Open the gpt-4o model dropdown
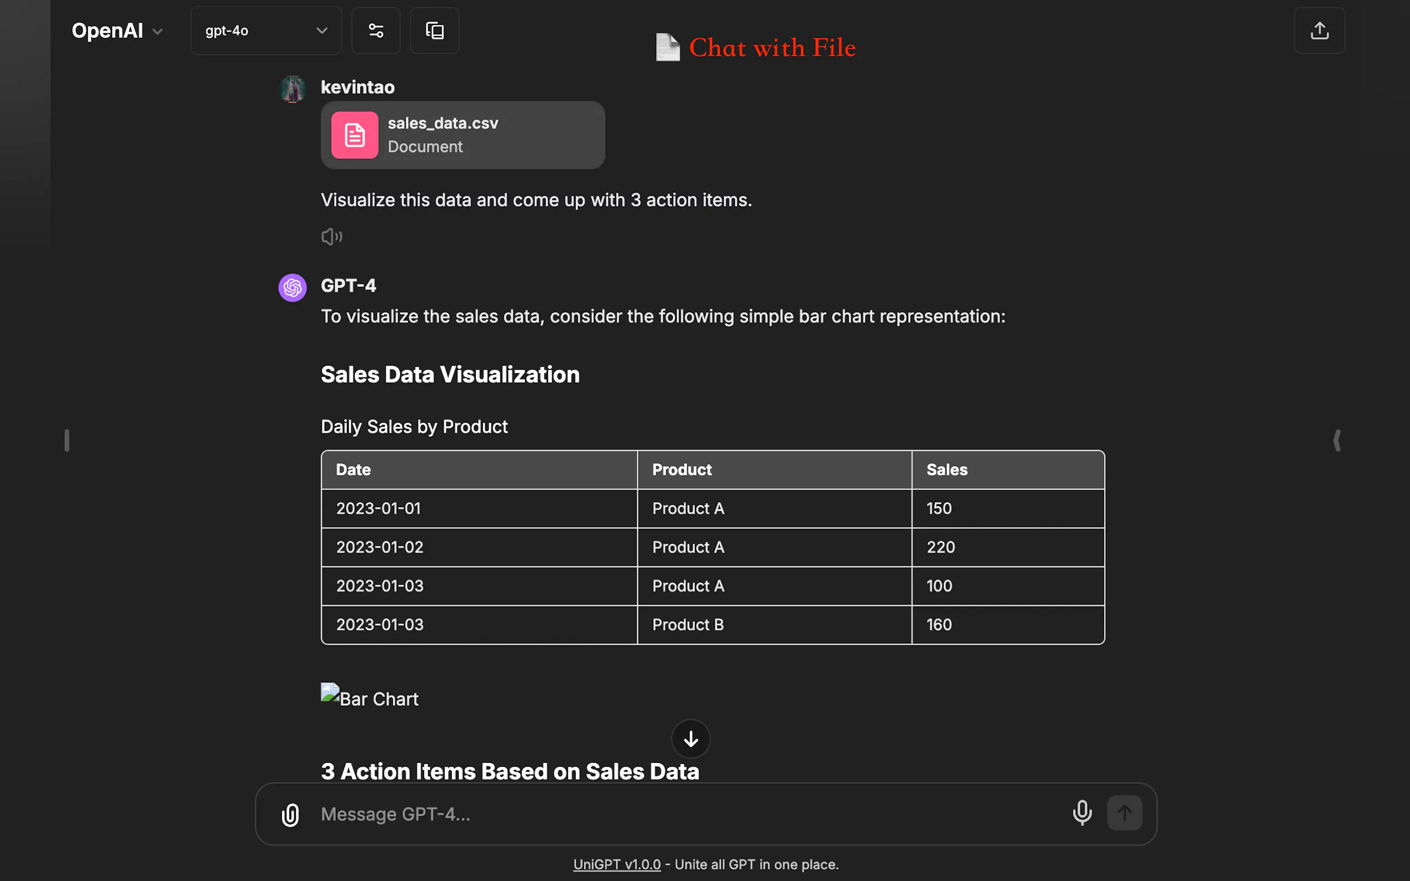1410x881 pixels. (x=266, y=31)
